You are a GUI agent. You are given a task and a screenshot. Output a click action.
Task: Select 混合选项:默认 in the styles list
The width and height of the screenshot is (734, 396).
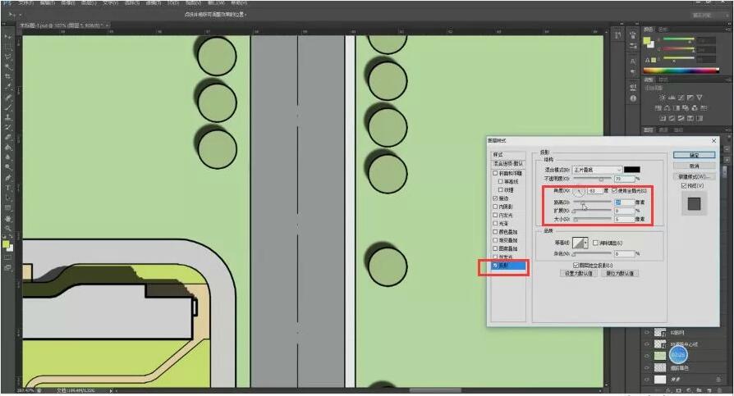tap(507, 164)
